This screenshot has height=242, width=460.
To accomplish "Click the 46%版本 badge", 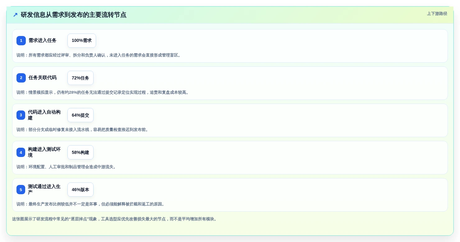I will [80, 190].
